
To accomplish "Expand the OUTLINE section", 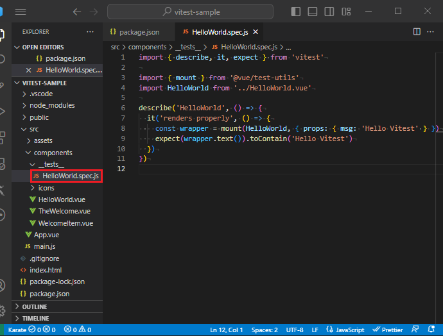I will [x=57, y=307].
